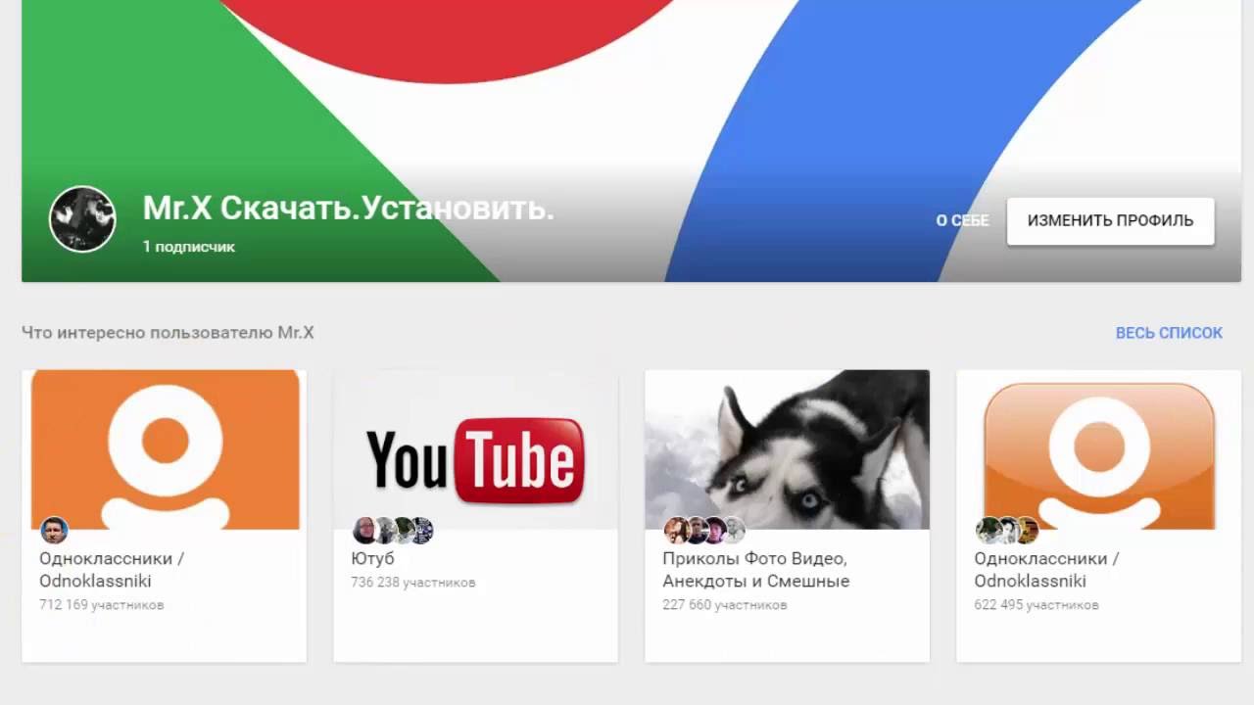Open the Одноклассники thumbnail with 622 495 участников

(1099, 449)
